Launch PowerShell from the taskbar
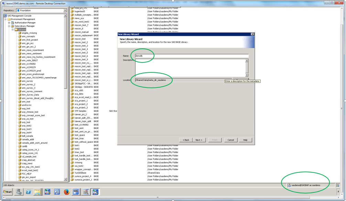Screen dimensions: 346x201 click(x=29, y=192)
